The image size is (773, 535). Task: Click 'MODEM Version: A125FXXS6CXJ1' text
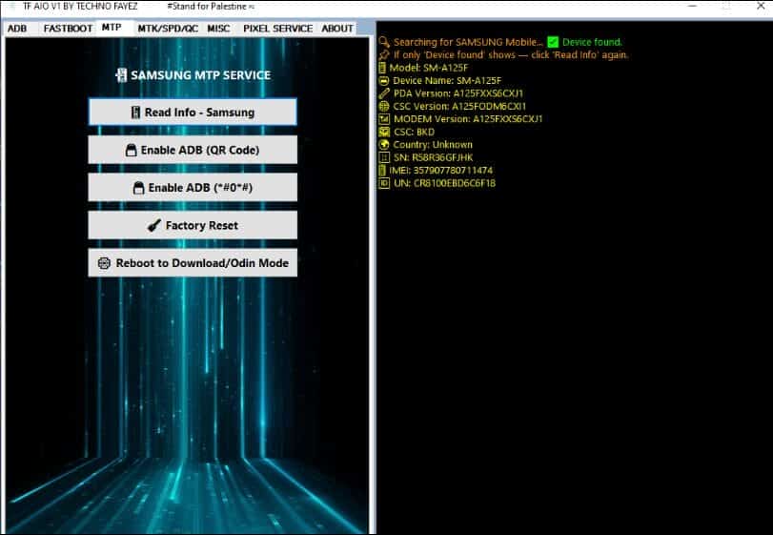[468, 119]
